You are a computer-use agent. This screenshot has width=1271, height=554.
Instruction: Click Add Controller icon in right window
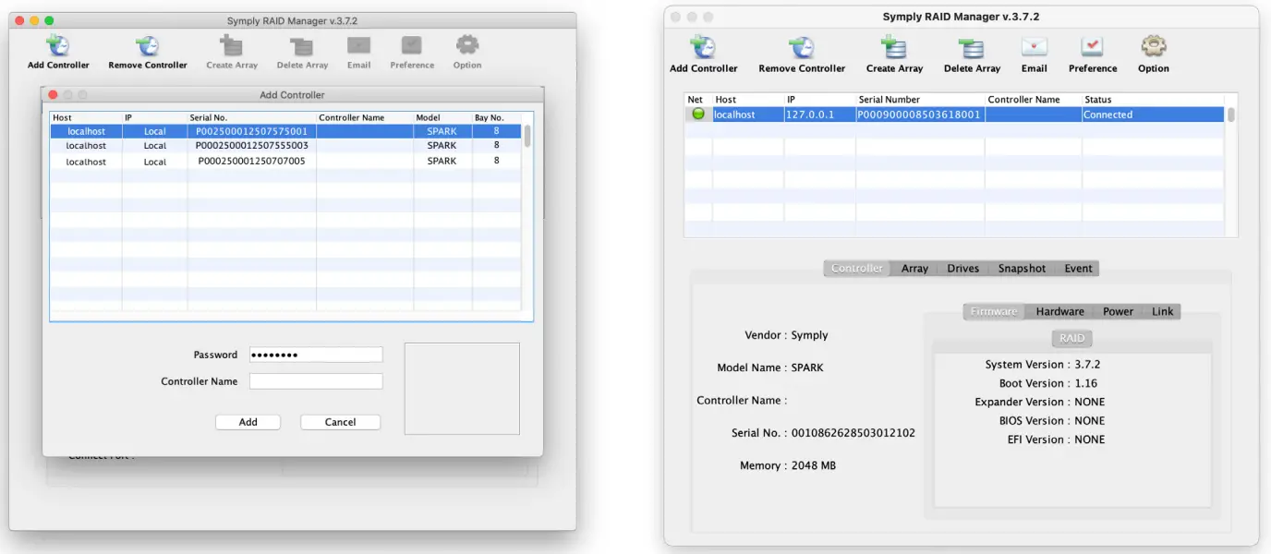pyautogui.click(x=704, y=47)
